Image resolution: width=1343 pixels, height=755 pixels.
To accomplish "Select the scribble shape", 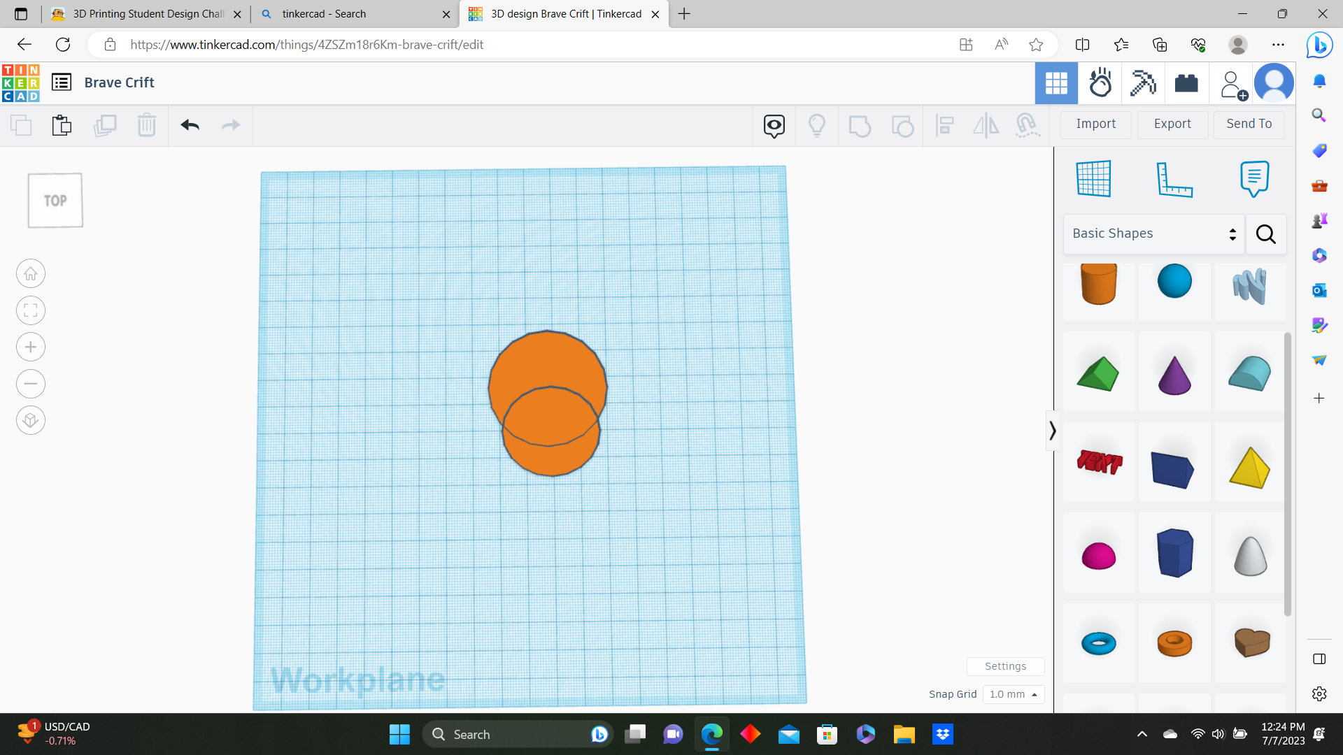I will 1250,286.
